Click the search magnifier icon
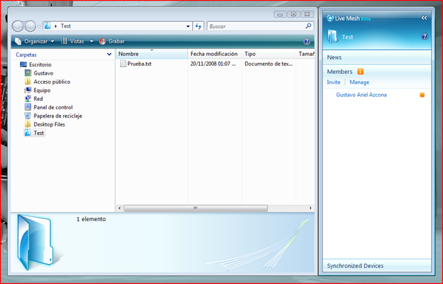This screenshot has height=284, width=443. point(309,26)
